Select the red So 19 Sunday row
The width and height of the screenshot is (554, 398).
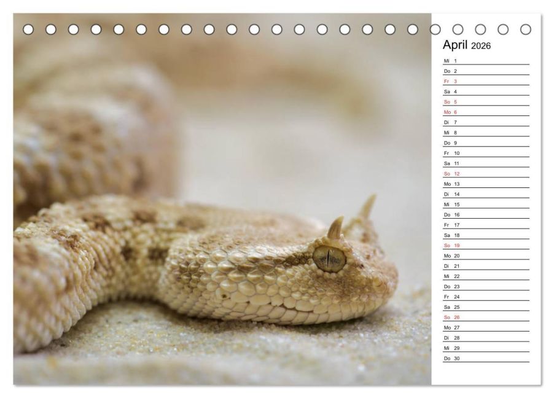point(485,246)
